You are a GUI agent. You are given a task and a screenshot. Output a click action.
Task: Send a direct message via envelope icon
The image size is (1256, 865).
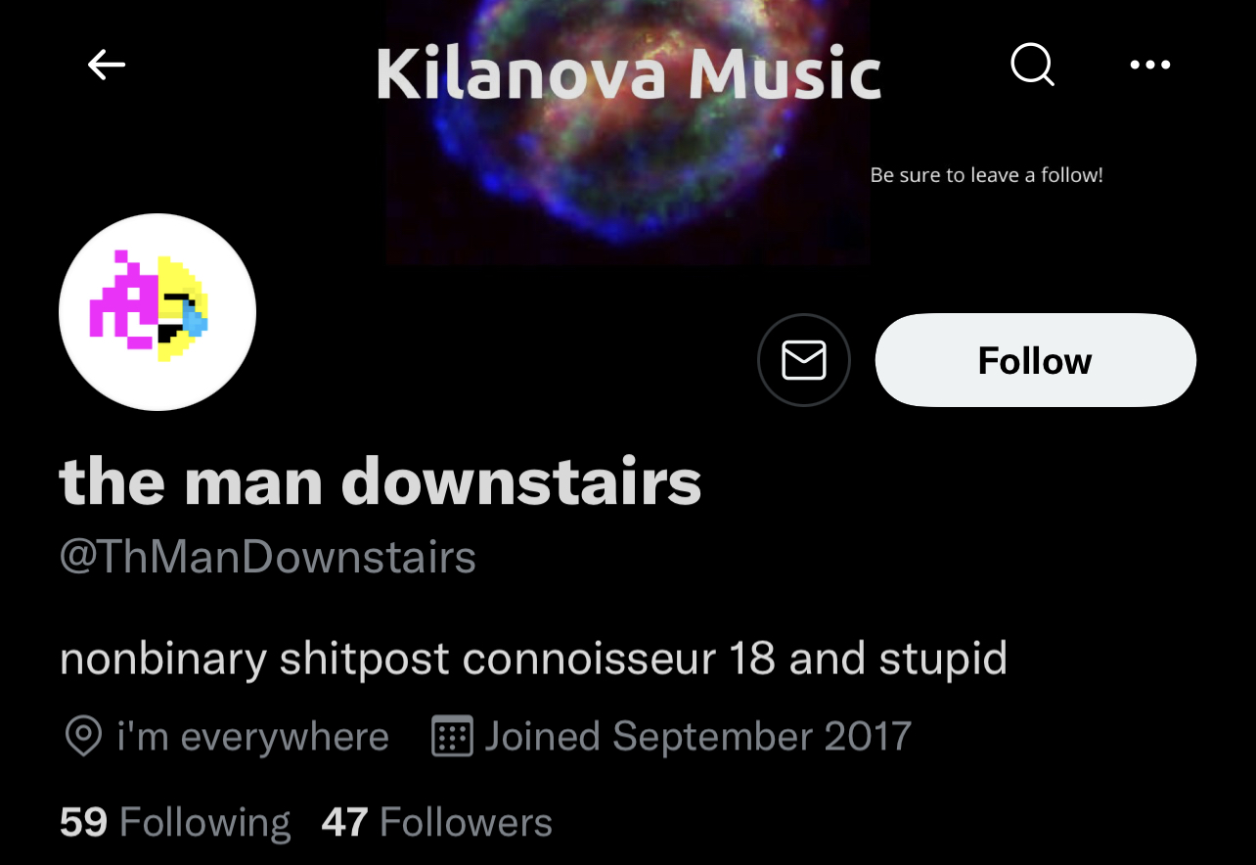tap(804, 360)
